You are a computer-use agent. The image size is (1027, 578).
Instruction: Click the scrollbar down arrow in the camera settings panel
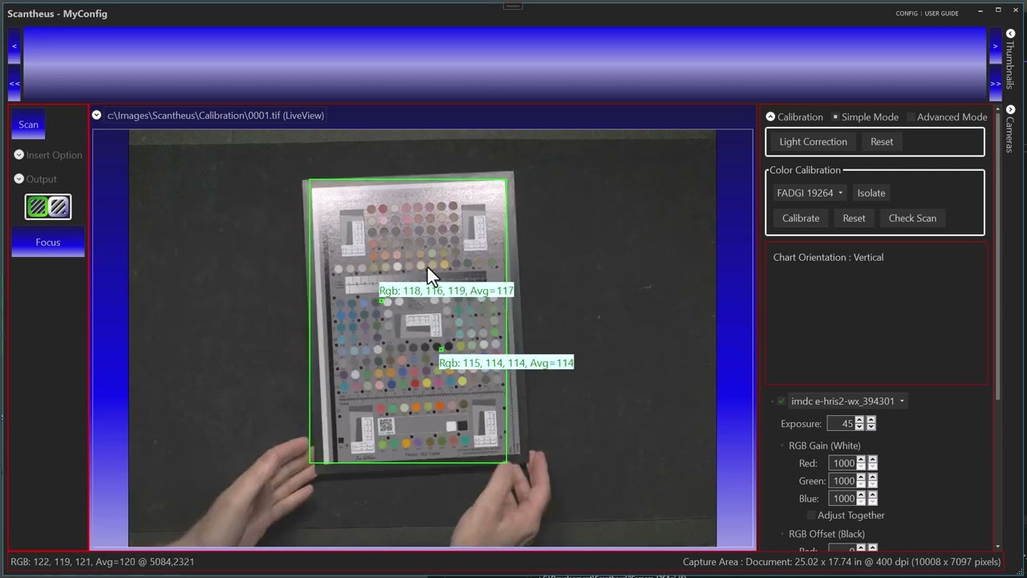(x=997, y=546)
